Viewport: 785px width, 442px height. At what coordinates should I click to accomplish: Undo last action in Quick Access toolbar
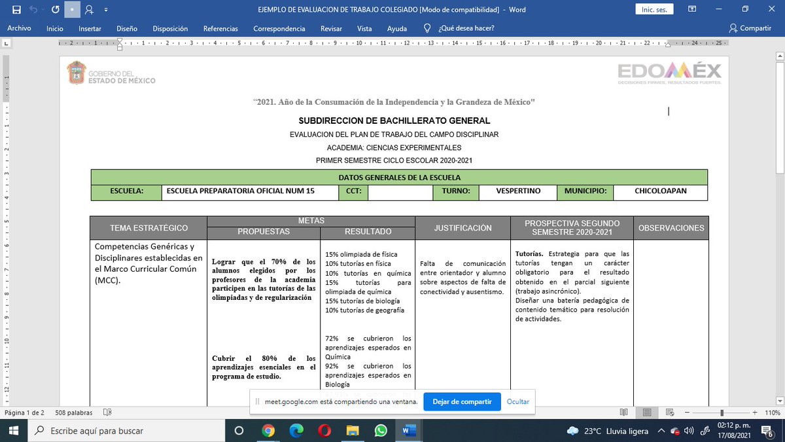33,10
